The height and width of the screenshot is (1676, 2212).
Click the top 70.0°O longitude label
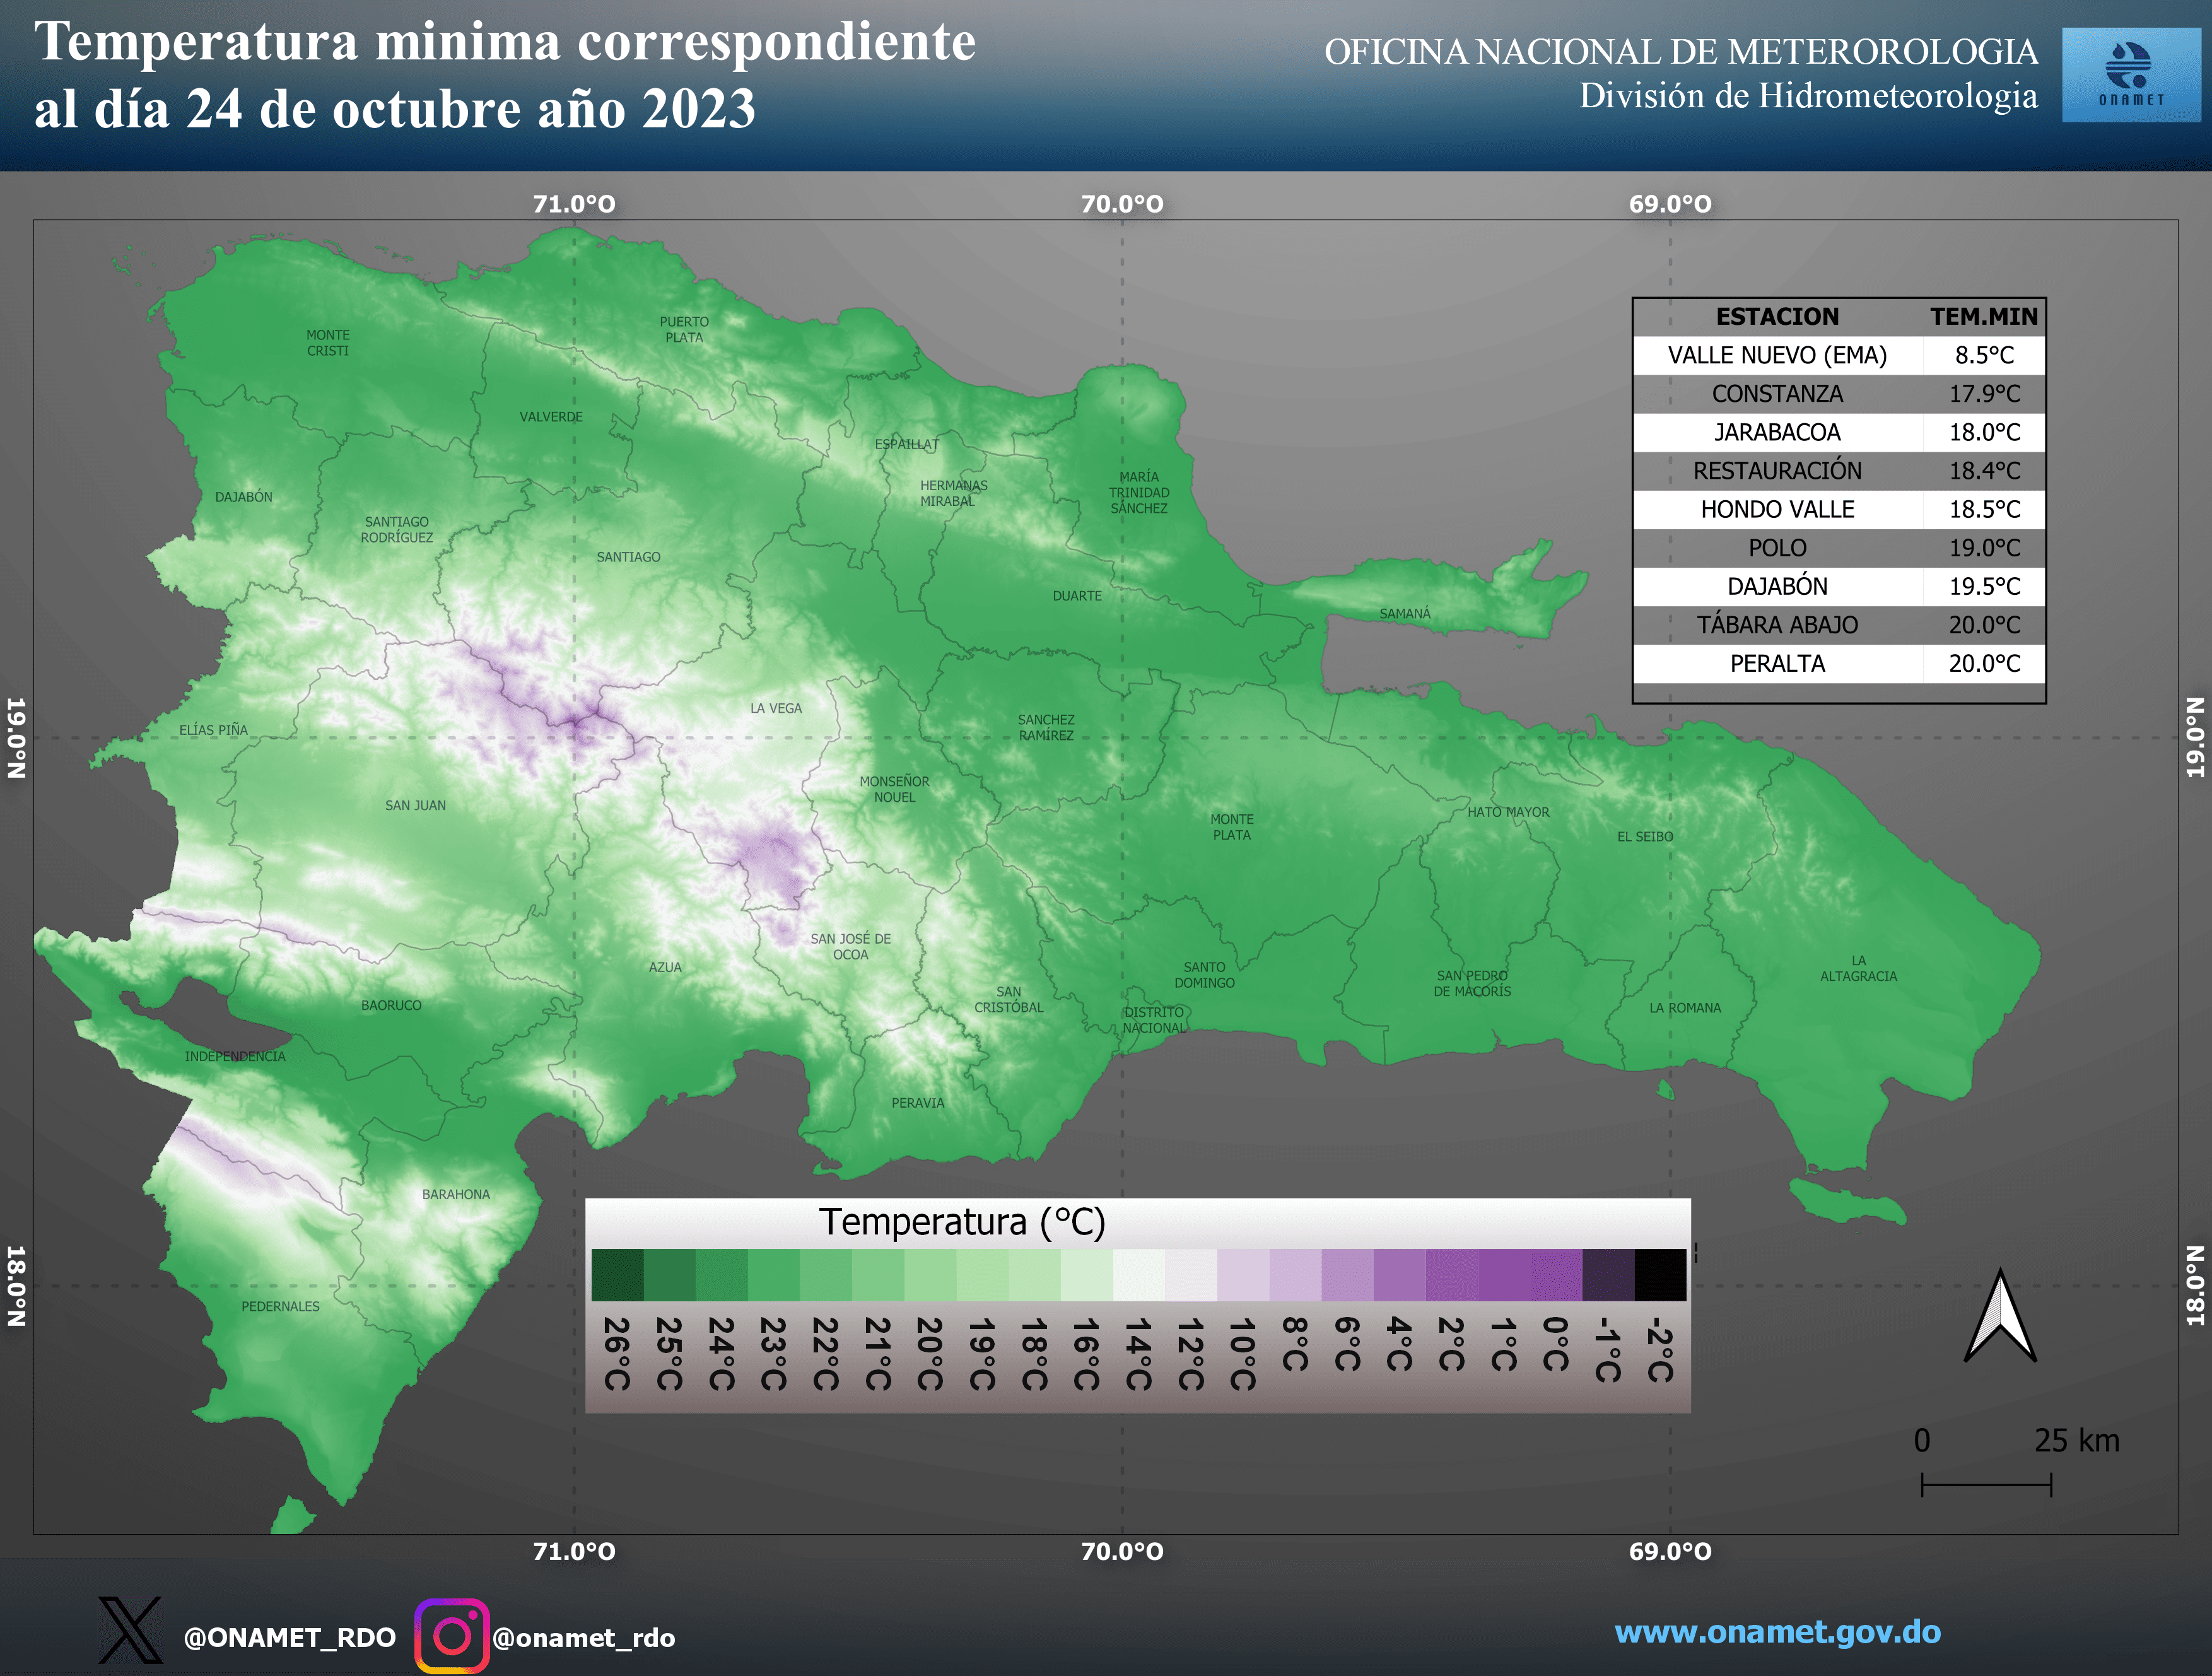pos(1122,204)
